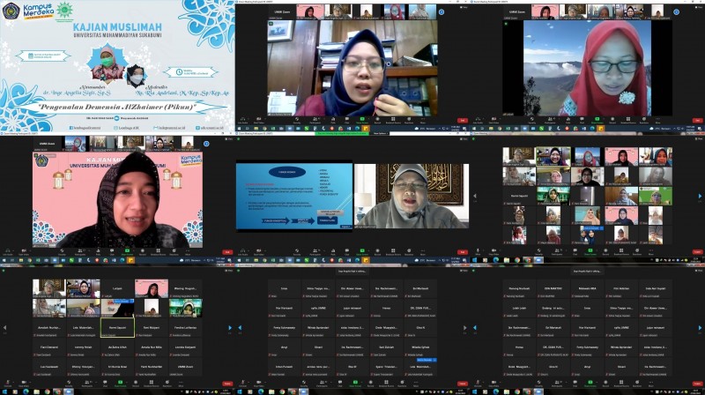Click Windows Start in Lailyah window taskbar
The height and width of the screenshot is (395, 705).
(4, 391)
